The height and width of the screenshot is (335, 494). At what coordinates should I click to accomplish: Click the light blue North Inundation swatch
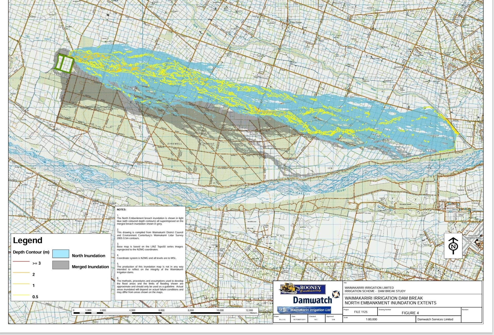pos(61,254)
